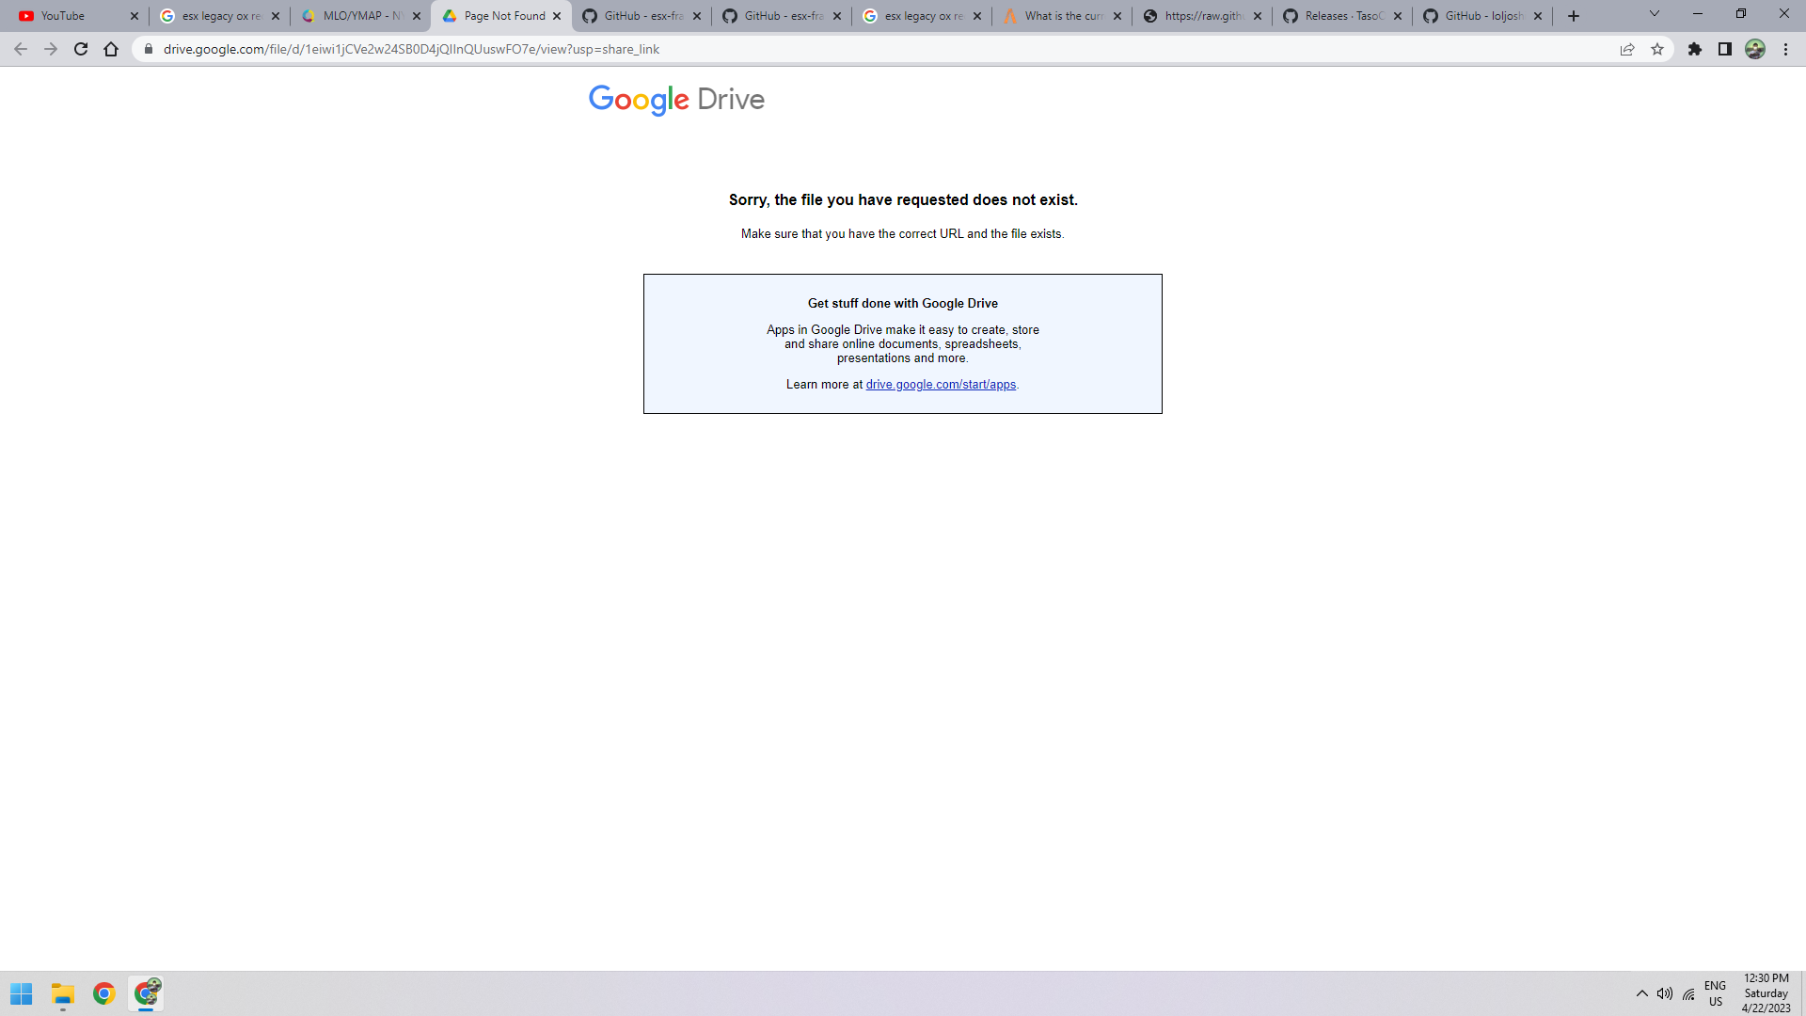Screen dimensions: 1806x1016
Task: Switch to the MLO/YMAP tab
Action: (361, 16)
